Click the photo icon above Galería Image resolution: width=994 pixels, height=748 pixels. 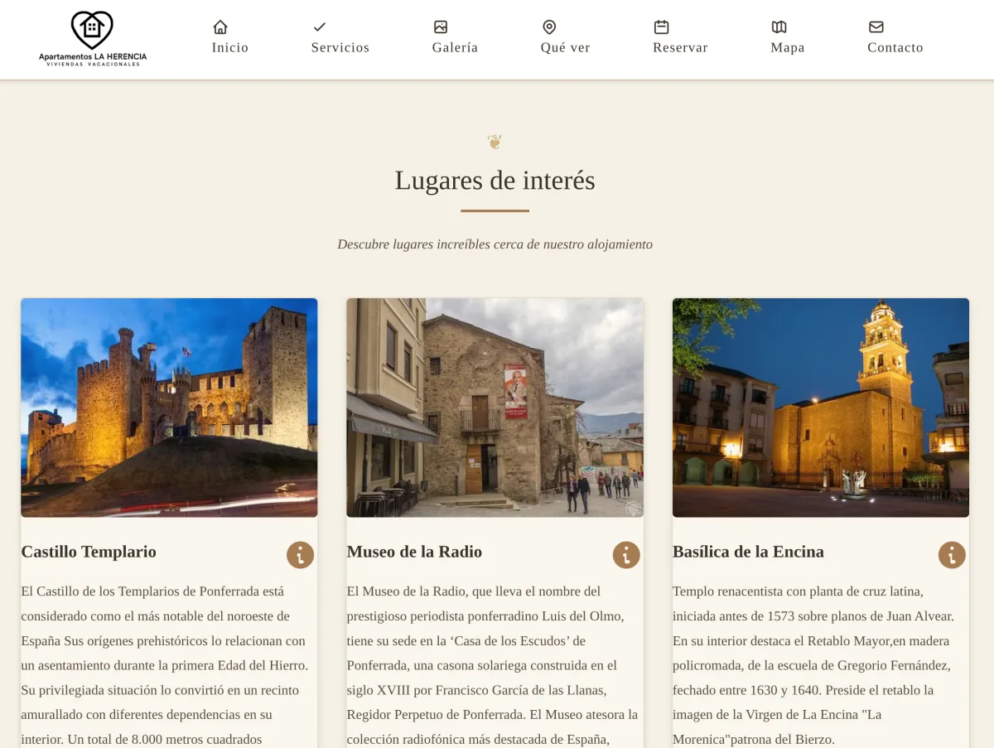[x=440, y=27]
